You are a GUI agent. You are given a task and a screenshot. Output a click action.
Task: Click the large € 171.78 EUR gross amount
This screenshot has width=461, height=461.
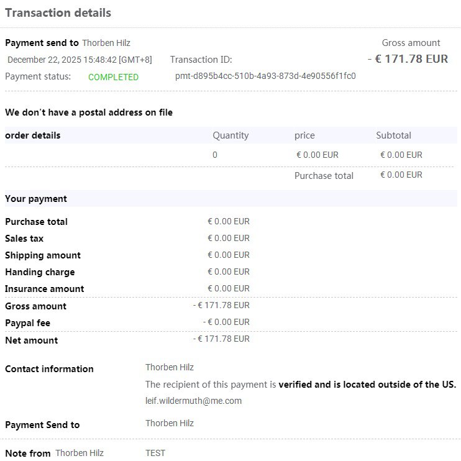click(408, 59)
